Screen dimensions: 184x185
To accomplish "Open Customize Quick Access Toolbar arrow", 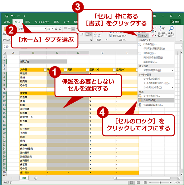I will point(25,16).
